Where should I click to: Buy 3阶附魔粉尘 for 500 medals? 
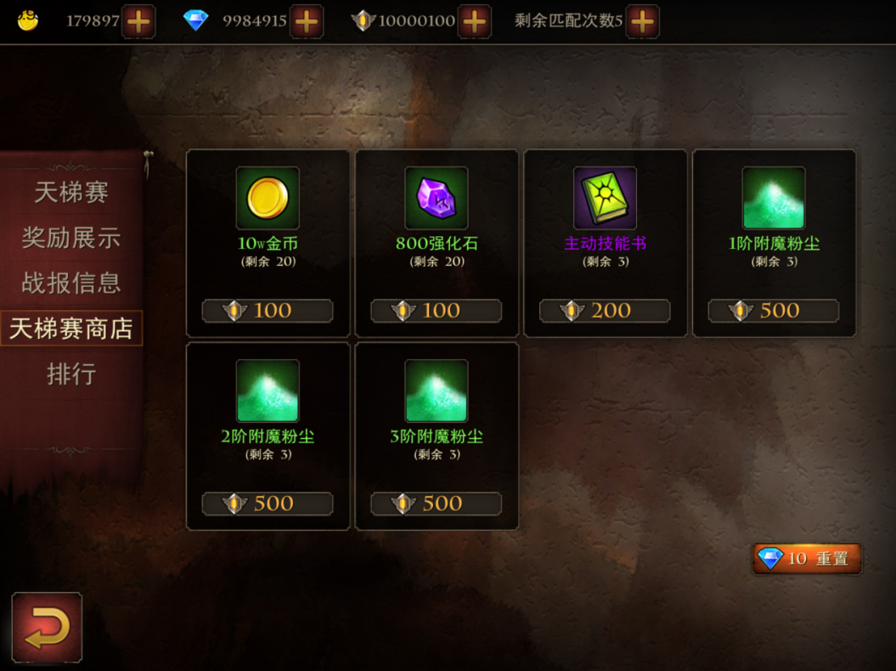437,505
